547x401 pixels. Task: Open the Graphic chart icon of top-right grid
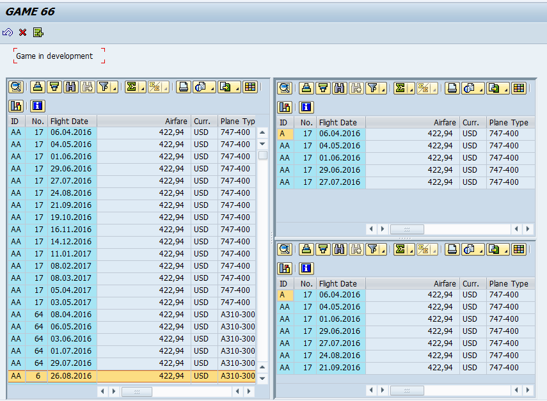click(x=285, y=107)
